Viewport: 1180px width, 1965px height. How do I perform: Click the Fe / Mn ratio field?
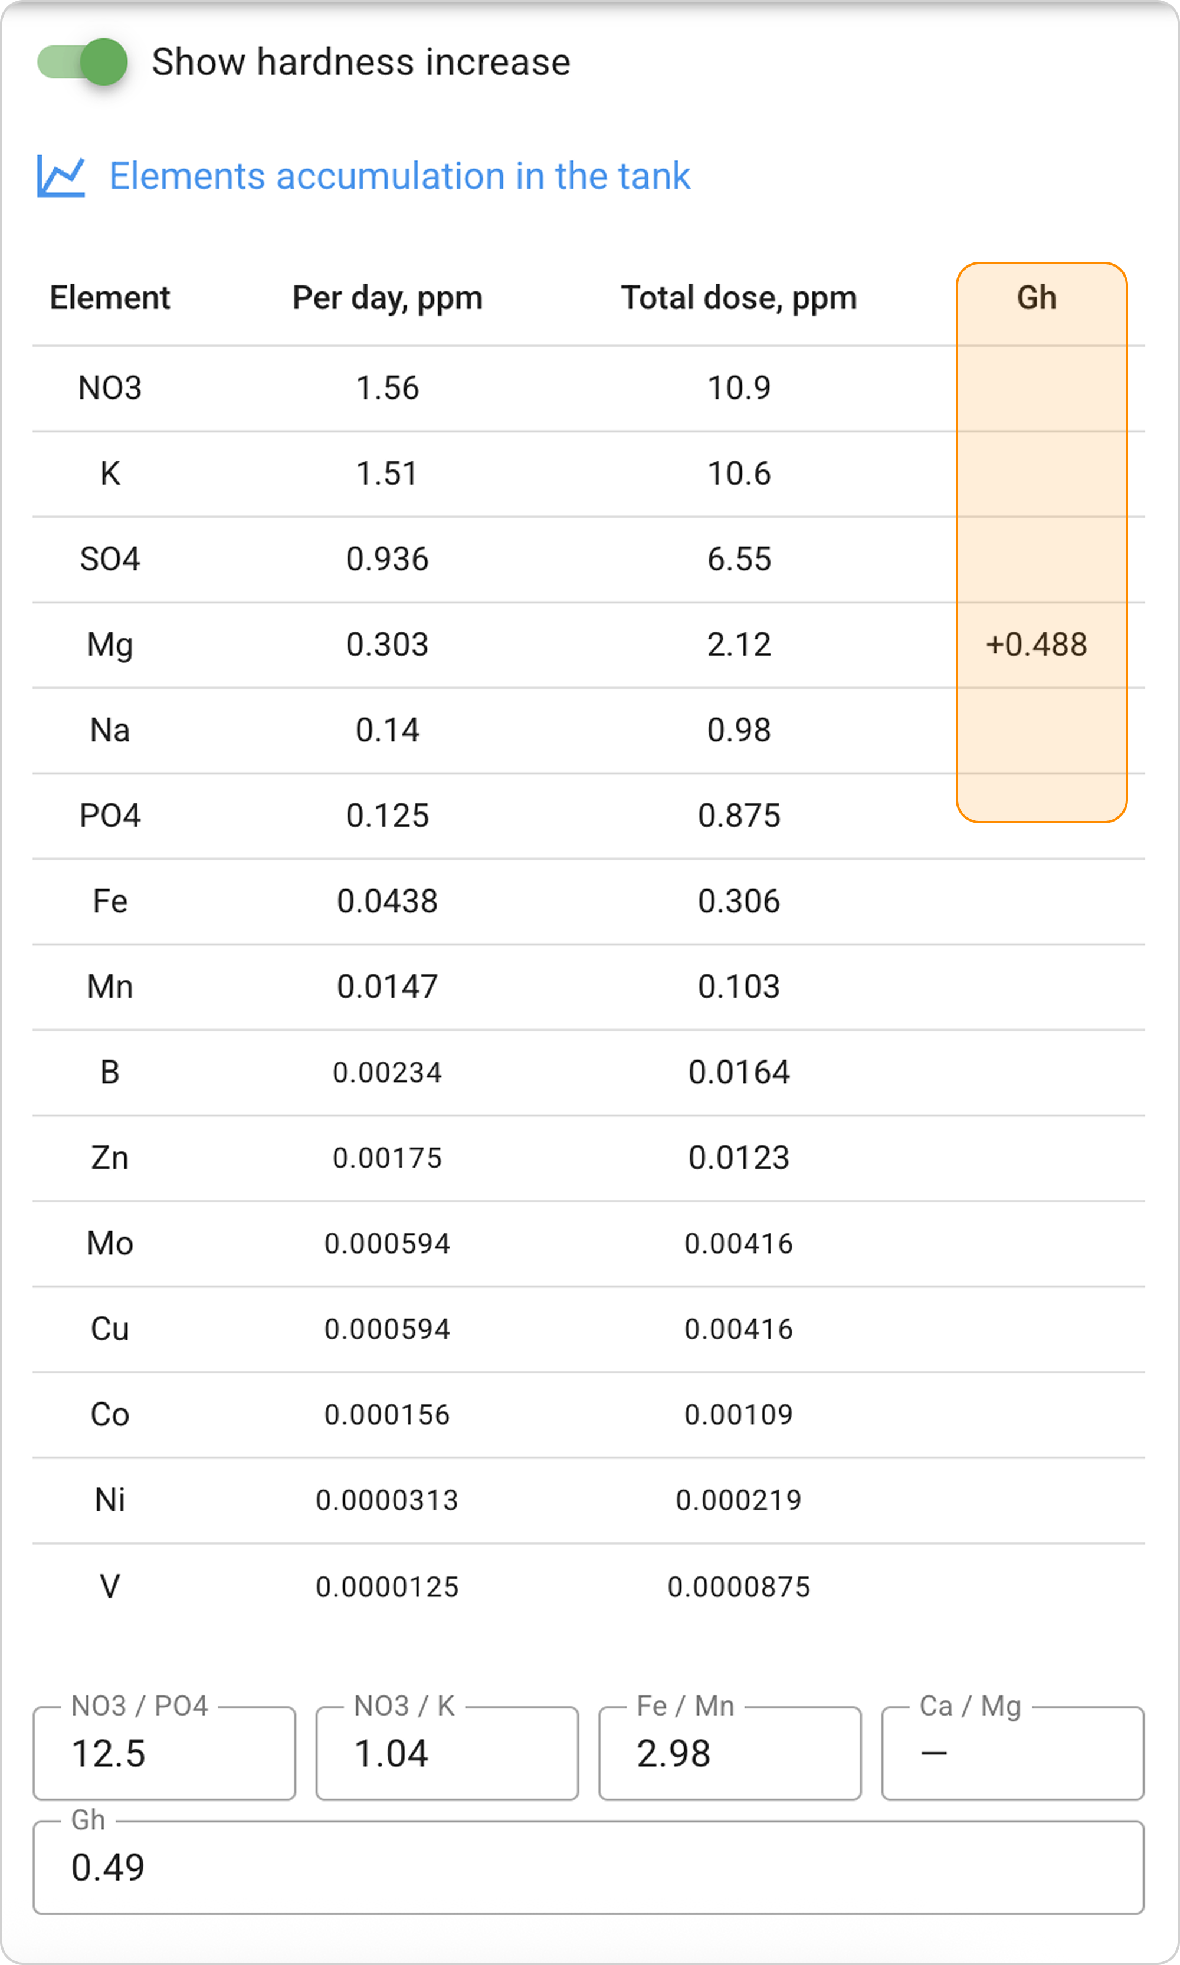(729, 1753)
